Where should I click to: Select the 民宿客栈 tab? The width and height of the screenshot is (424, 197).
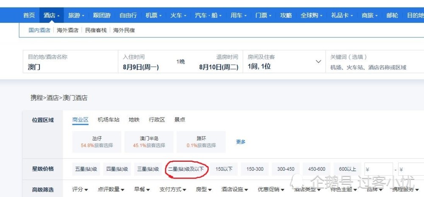96,31
